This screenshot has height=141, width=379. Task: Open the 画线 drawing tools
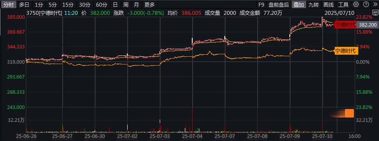pos(328,4)
